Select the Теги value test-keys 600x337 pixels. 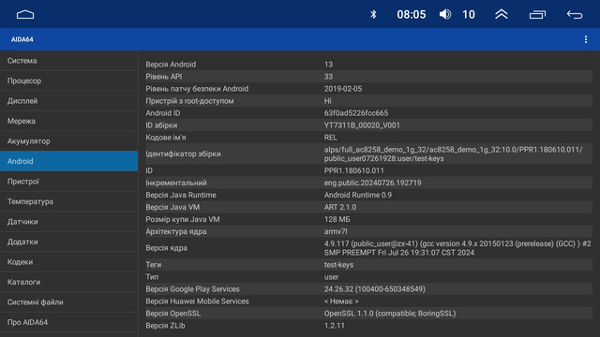(338, 265)
